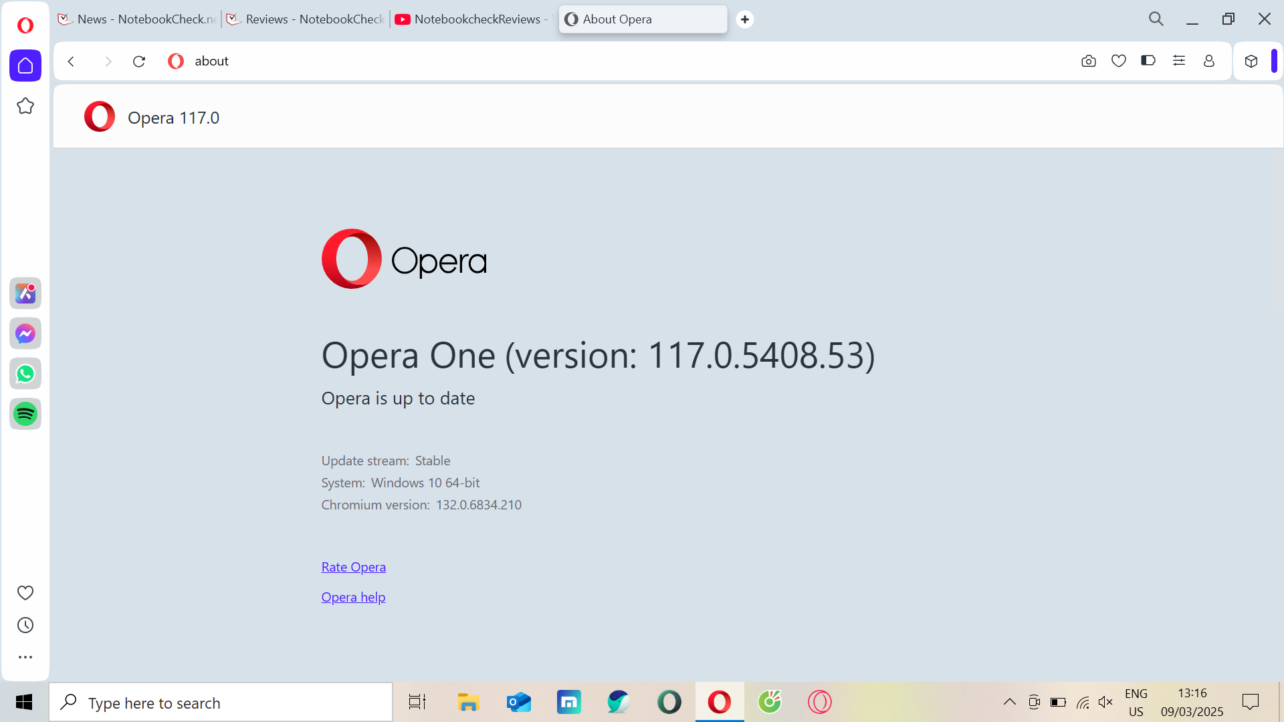1284x722 pixels.
Task: Search tabs with the magnifier icon
Action: (1156, 19)
